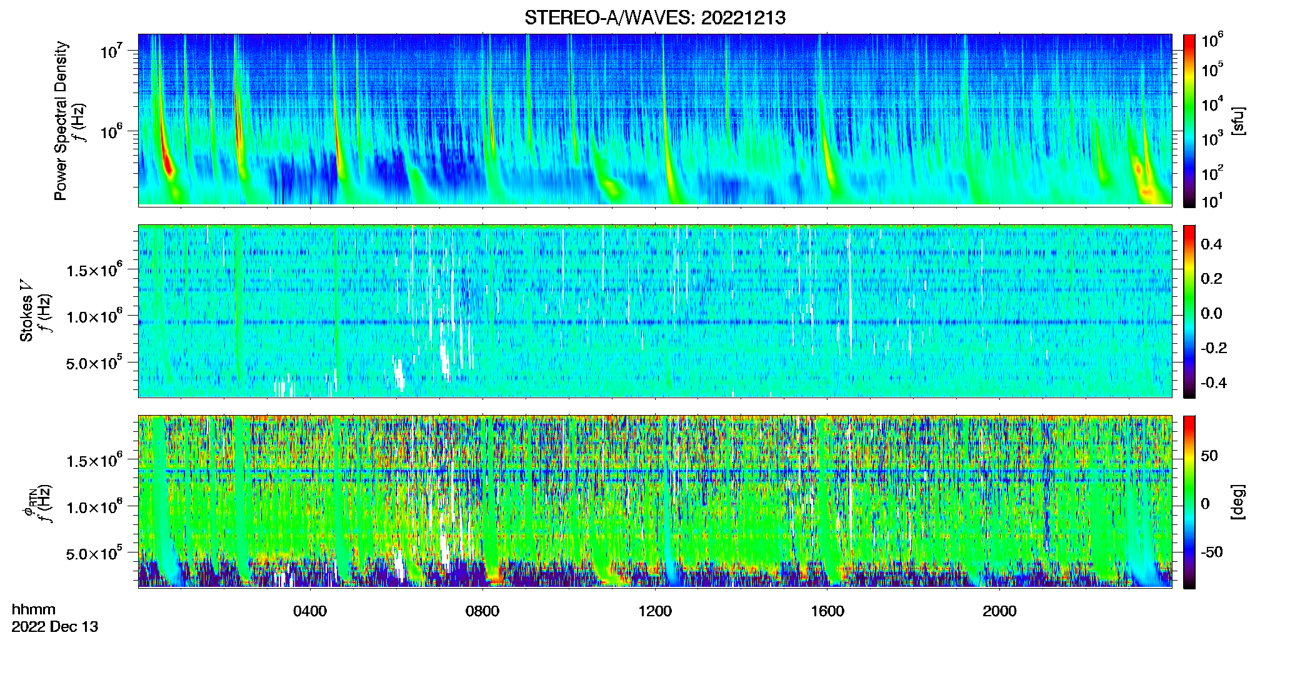This screenshot has height=675, width=1310.
Task: Click the power spectral density spectrogram panel
Action: coord(655,119)
